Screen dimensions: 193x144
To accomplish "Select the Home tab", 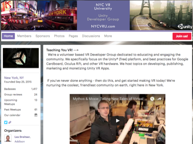I will pos(8,36).
